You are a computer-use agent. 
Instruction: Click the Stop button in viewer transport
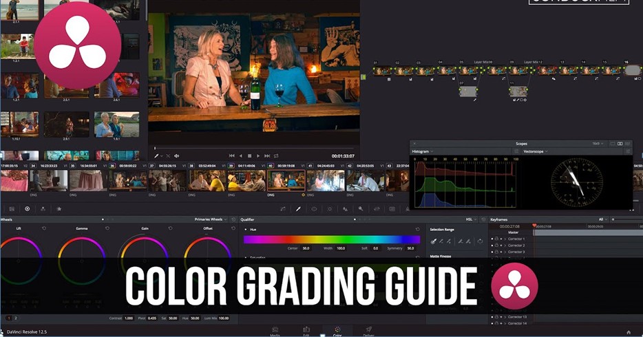(x=249, y=156)
